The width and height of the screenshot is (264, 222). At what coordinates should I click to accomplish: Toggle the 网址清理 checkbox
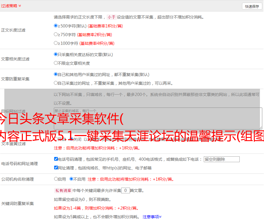[56, 167]
